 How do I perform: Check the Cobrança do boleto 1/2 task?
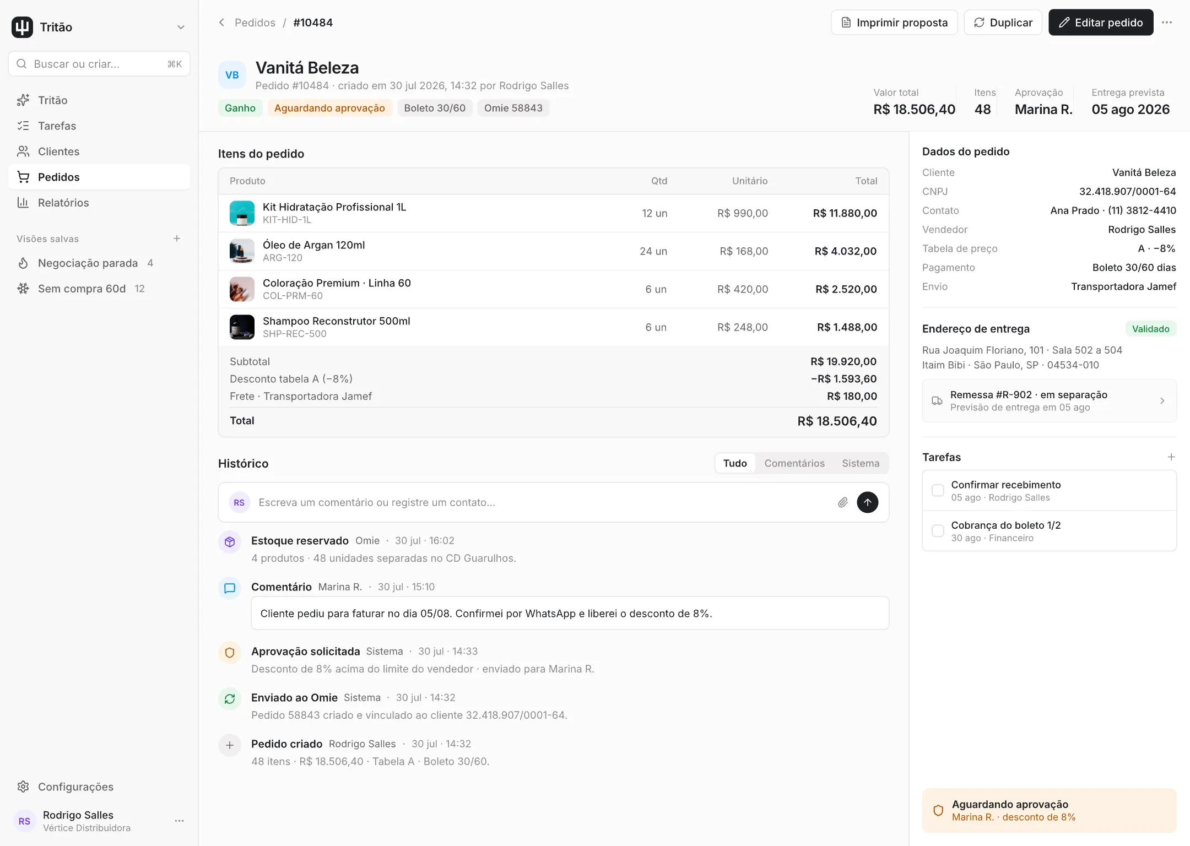pyautogui.click(x=938, y=531)
